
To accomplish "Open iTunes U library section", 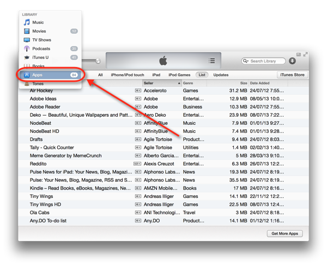I will coord(40,57).
